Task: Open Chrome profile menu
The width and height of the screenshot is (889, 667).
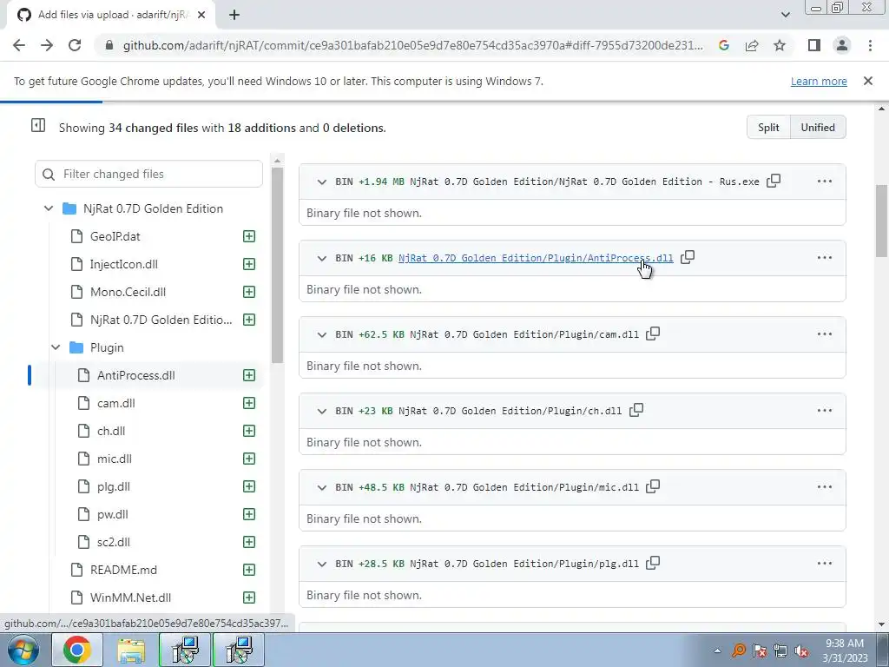Action: pyautogui.click(x=842, y=45)
